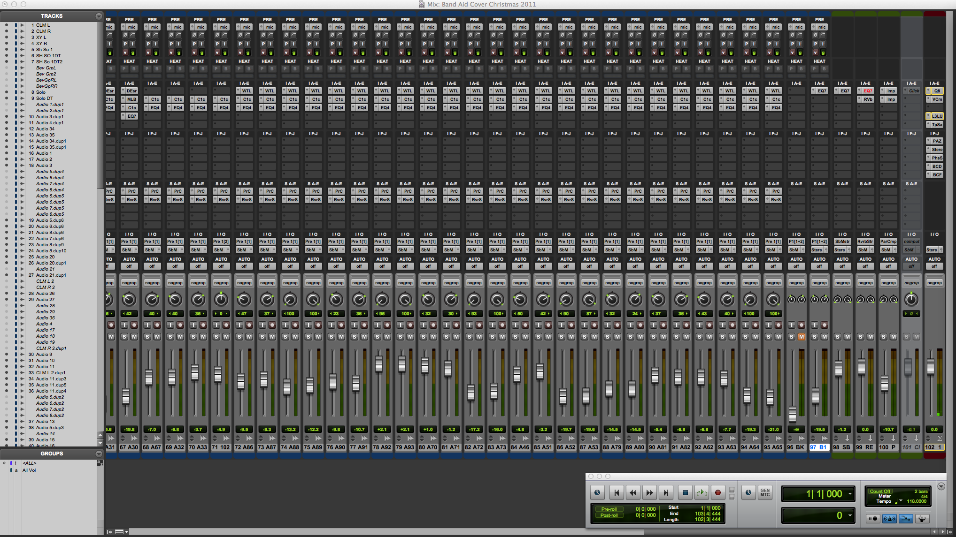Toggle the Conductor track button

922,519
